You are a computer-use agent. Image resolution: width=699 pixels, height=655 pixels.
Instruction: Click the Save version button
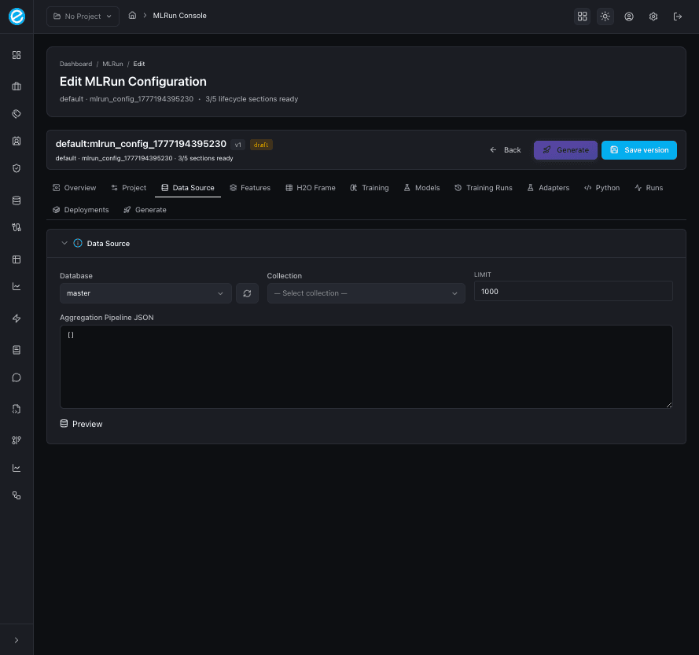coord(638,149)
